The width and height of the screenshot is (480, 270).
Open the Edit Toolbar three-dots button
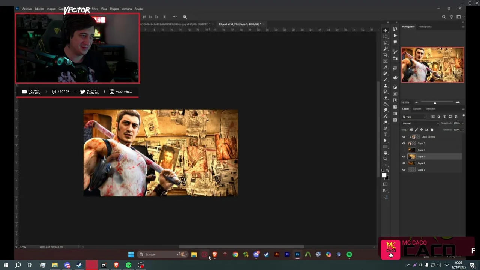point(385,165)
